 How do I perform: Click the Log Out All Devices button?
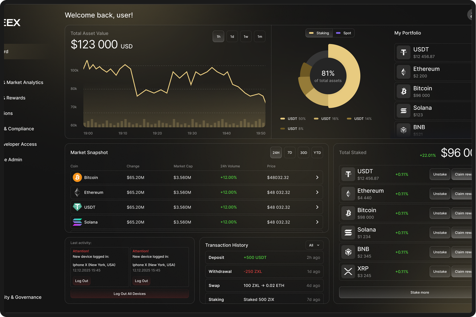point(129,294)
